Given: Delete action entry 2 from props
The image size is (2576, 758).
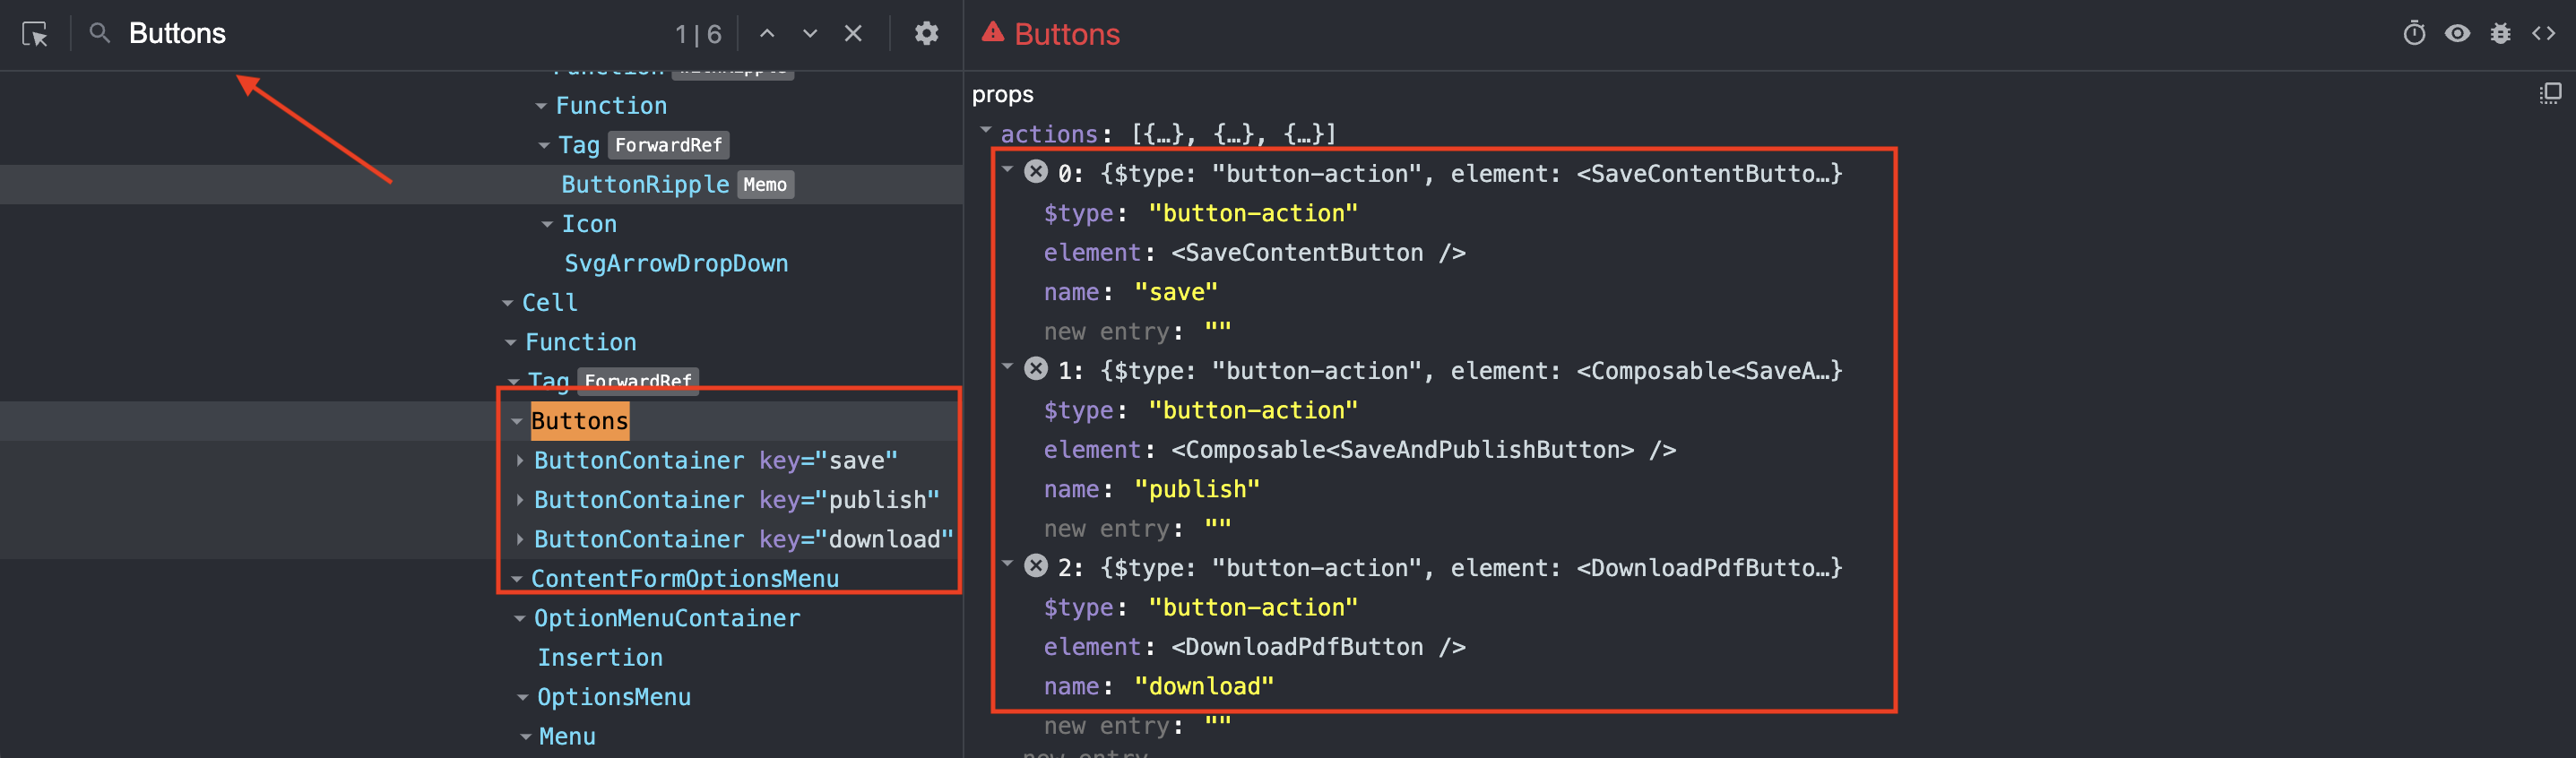Looking at the screenshot, I should coord(1036,566).
